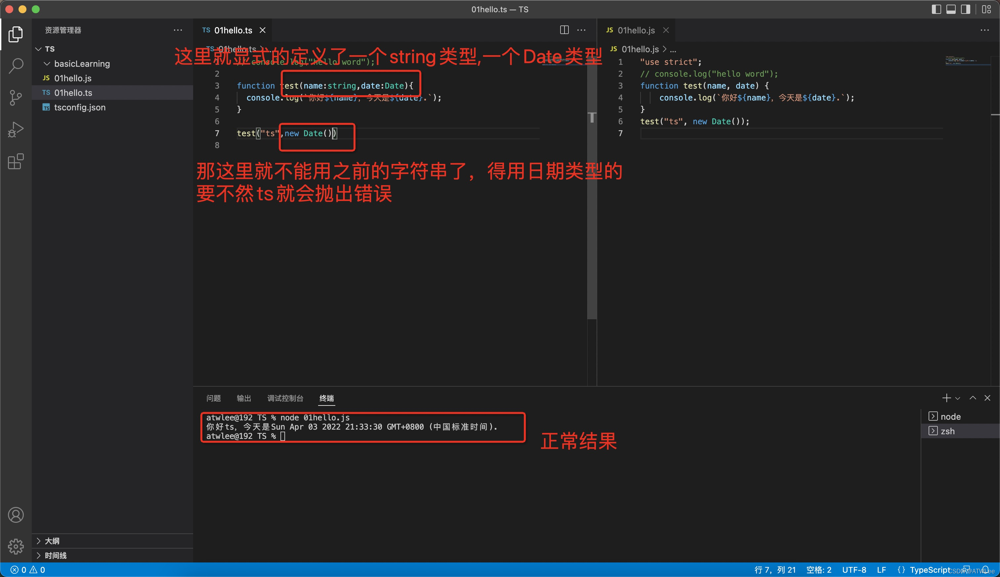The image size is (1000, 577).
Task: Open the Extensions view
Action: point(16,162)
